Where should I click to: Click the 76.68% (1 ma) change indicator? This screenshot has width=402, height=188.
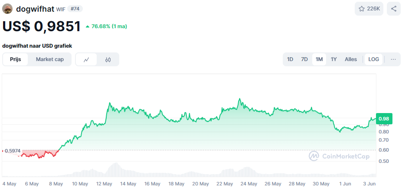pyautogui.click(x=106, y=26)
